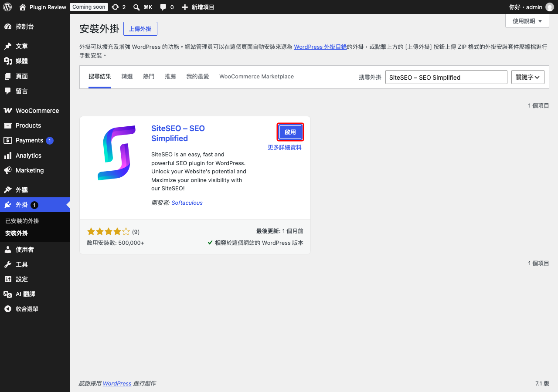Screen dimensions: 558x392
Task: Activate SiteSEO with the 啟用 button
Action: [290, 132]
